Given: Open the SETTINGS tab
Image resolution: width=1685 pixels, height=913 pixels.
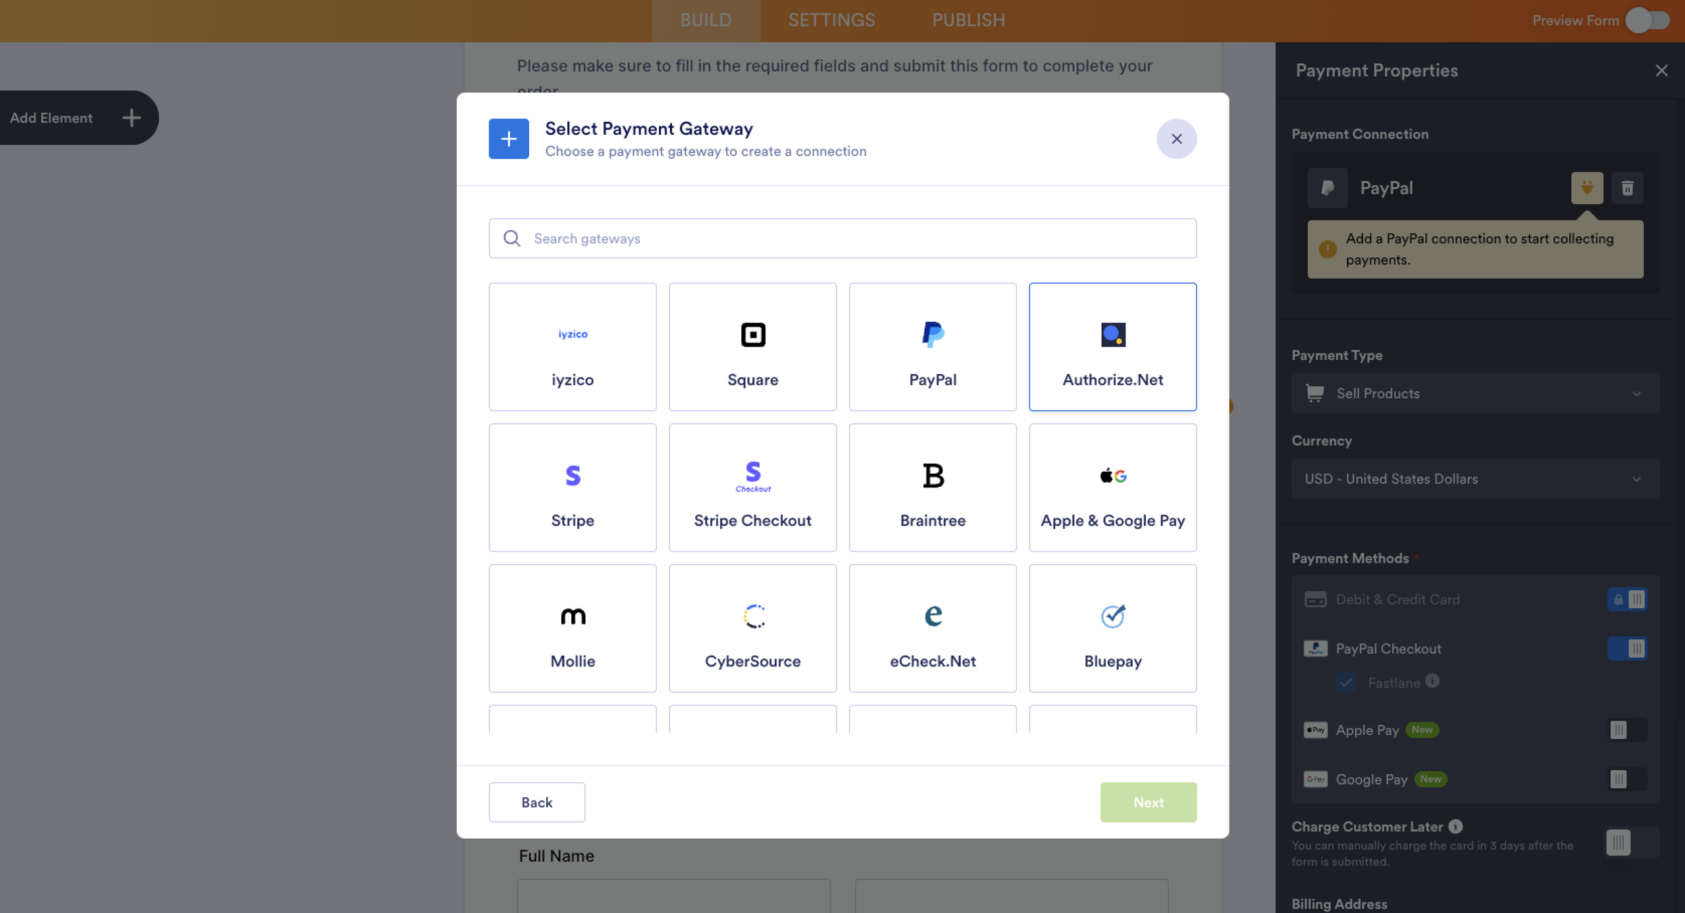Looking at the screenshot, I should tap(831, 20).
